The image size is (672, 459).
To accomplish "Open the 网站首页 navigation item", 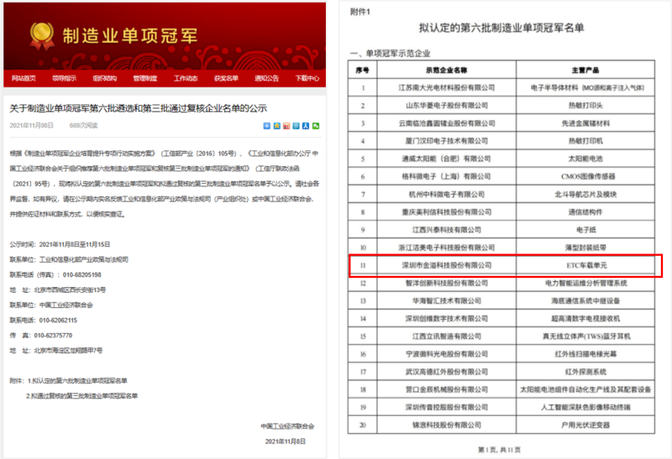I will click(x=24, y=78).
